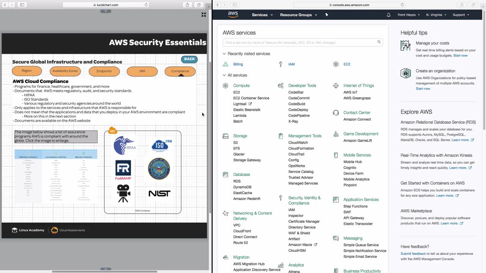Open the Share button in the AWS Safari window
Viewport: 486px width, 273px height.
tap(462, 5)
